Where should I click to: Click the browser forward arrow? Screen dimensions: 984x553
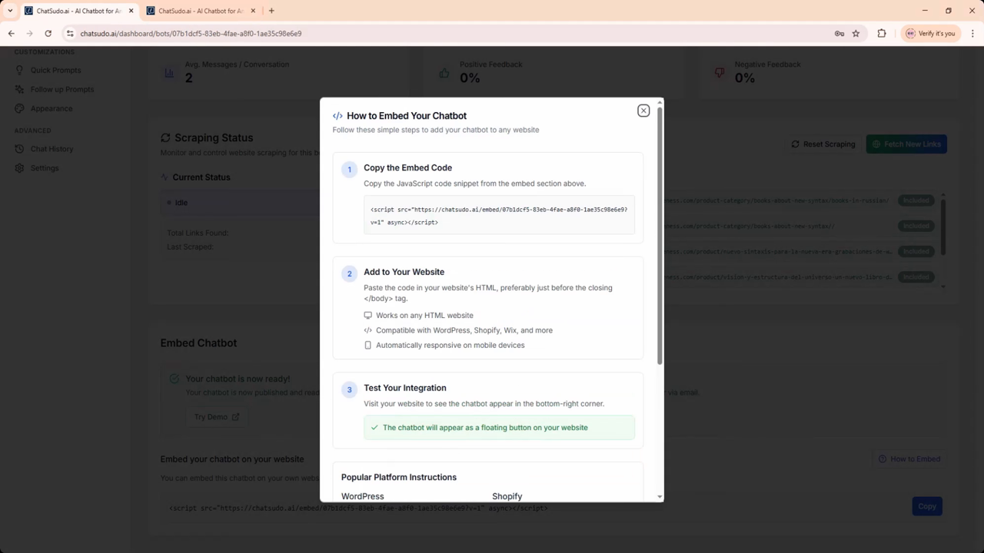30,34
